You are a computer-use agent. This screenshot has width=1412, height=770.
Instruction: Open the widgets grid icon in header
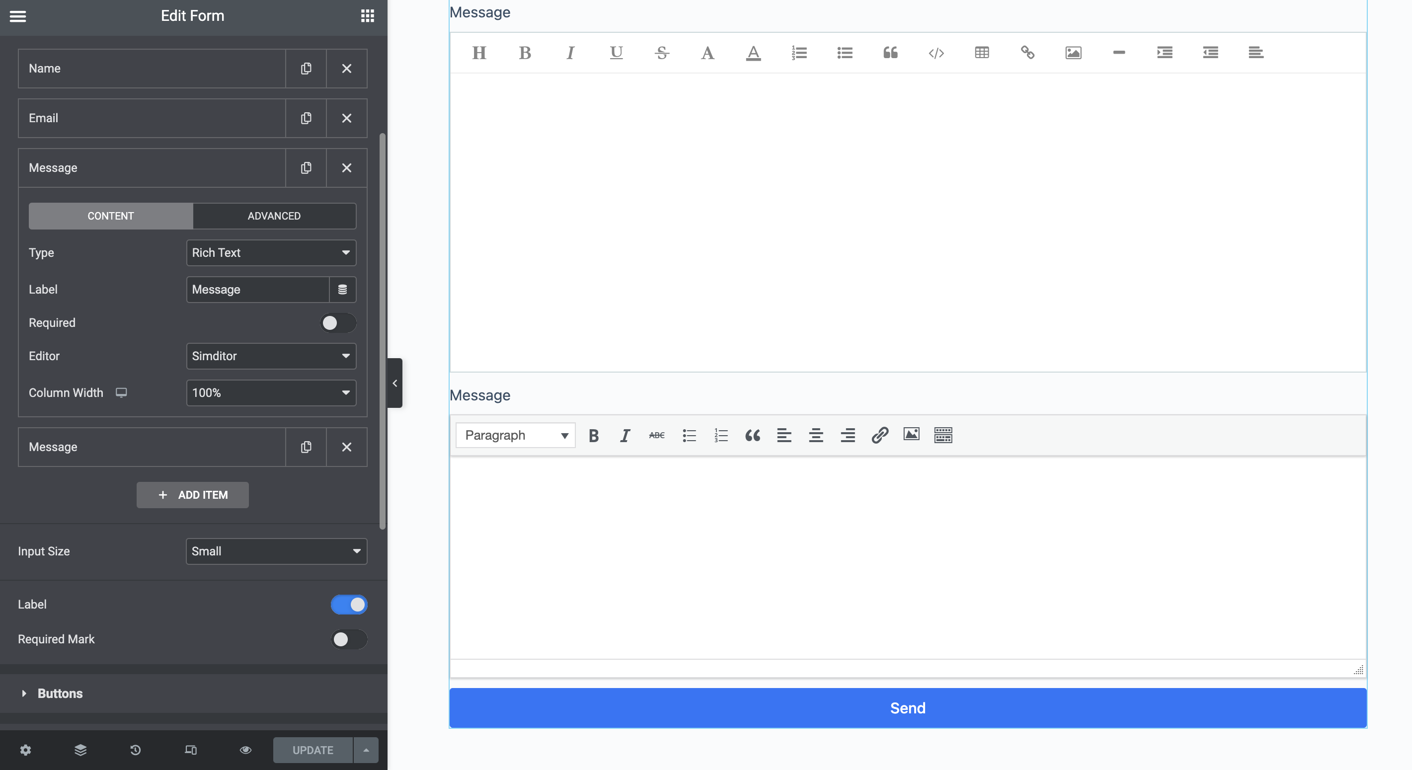pos(367,16)
